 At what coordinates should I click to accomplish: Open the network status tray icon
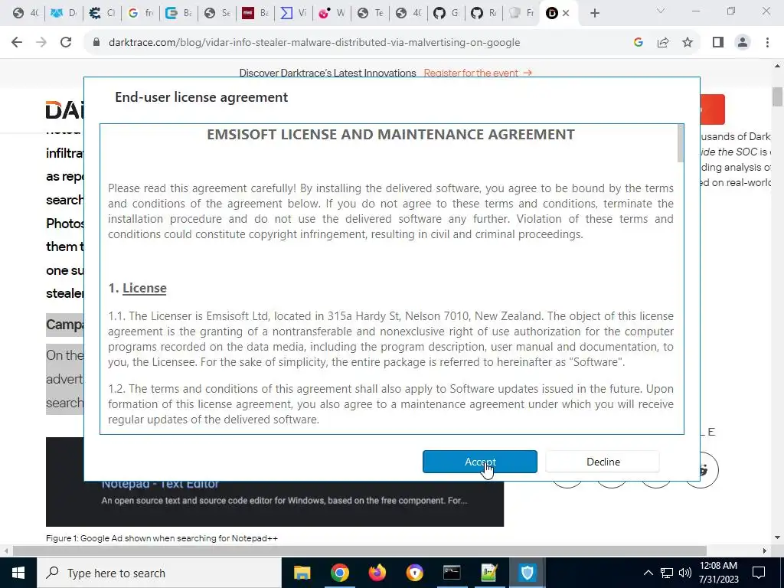pos(667,573)
